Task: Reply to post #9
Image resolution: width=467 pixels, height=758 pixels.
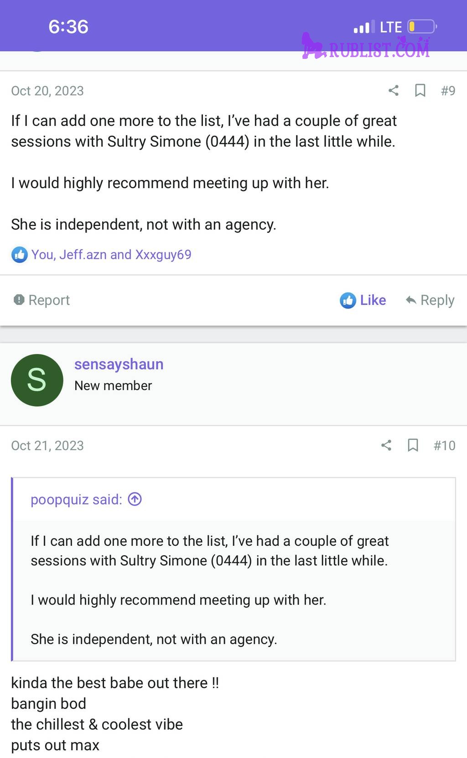Action: pos(430,300)
